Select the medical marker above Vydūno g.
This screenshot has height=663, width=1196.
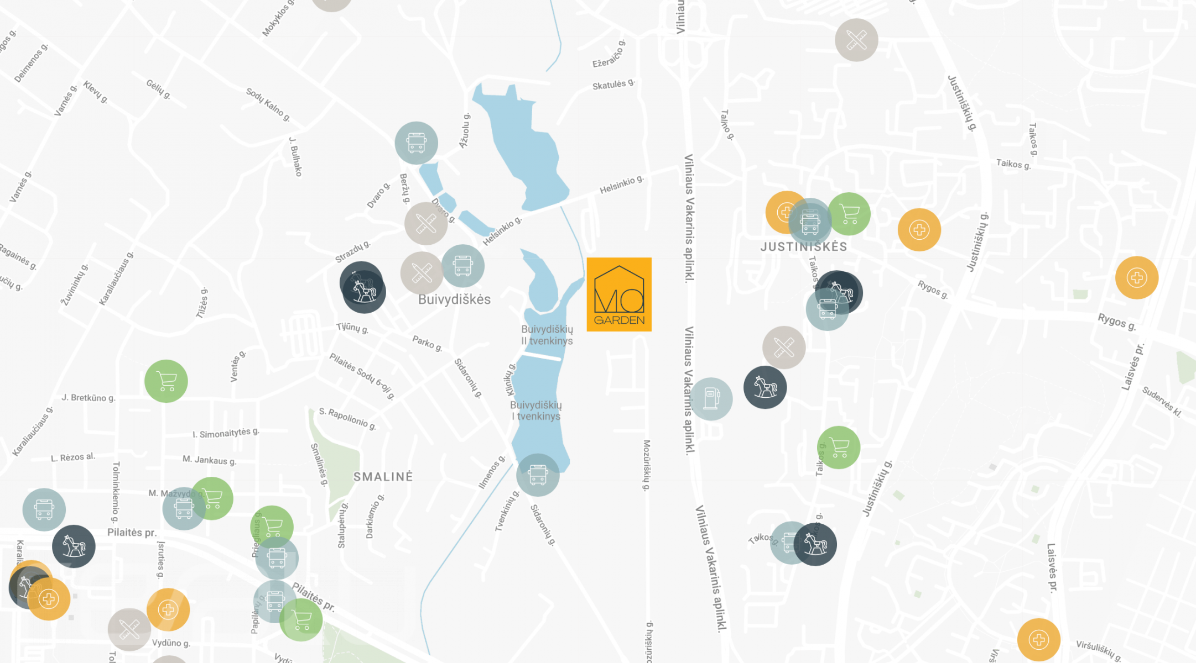pos(168,609)
